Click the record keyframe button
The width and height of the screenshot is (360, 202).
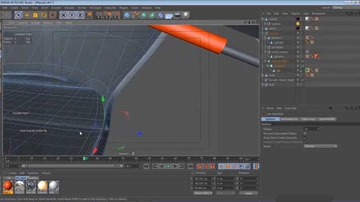click(x=199, y=166)
